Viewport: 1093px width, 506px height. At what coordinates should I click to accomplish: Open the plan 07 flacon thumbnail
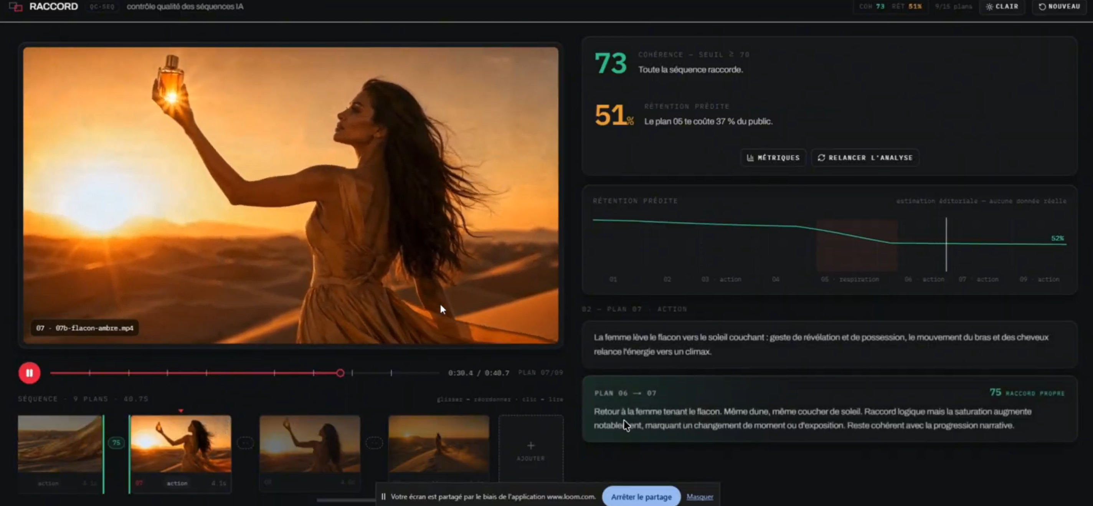pyautogui.click(x=181, y=443)
